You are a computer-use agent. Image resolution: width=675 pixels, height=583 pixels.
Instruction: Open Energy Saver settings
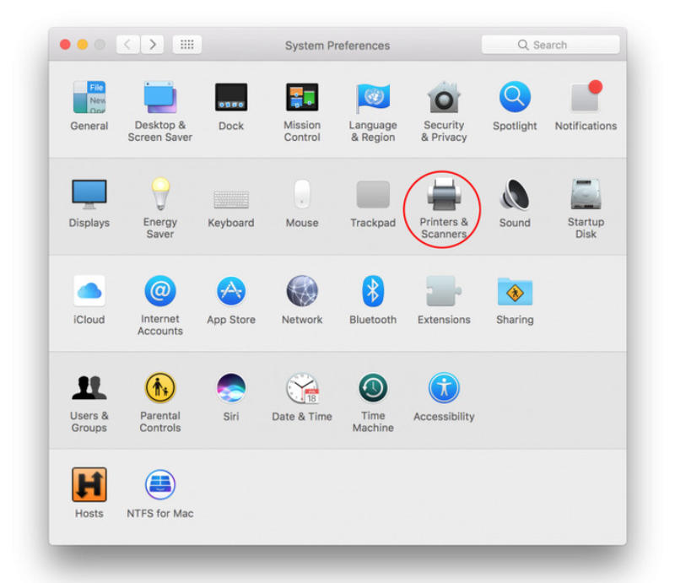click(160, 196)
